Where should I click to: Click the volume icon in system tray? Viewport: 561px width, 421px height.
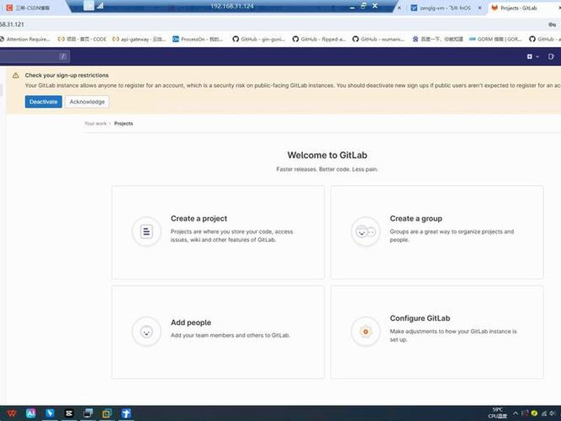(x=553, y=413)
